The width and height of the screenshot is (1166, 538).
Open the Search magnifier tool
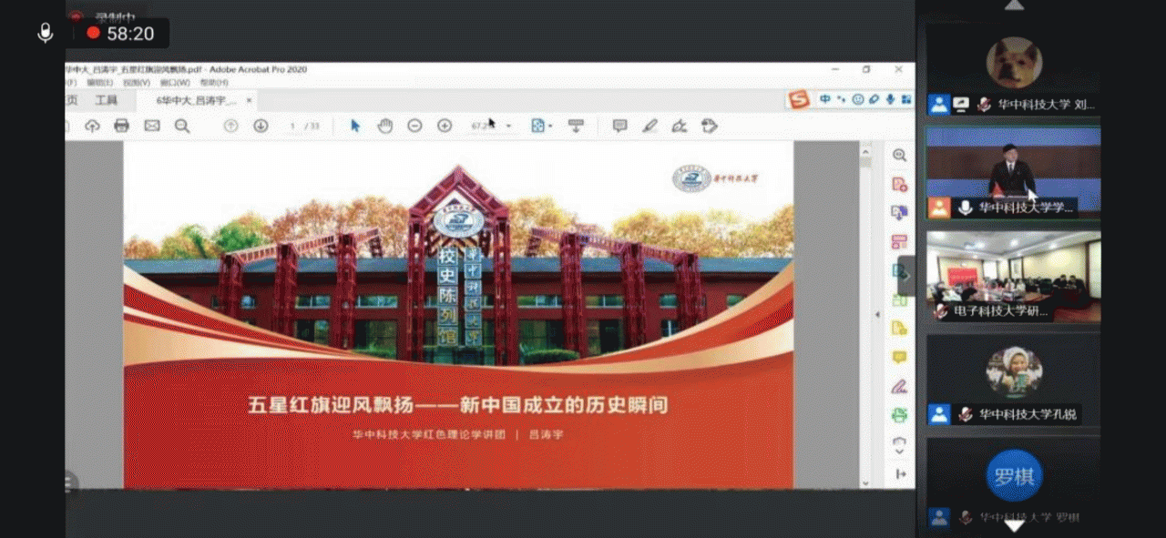click(x=182, y=126)
